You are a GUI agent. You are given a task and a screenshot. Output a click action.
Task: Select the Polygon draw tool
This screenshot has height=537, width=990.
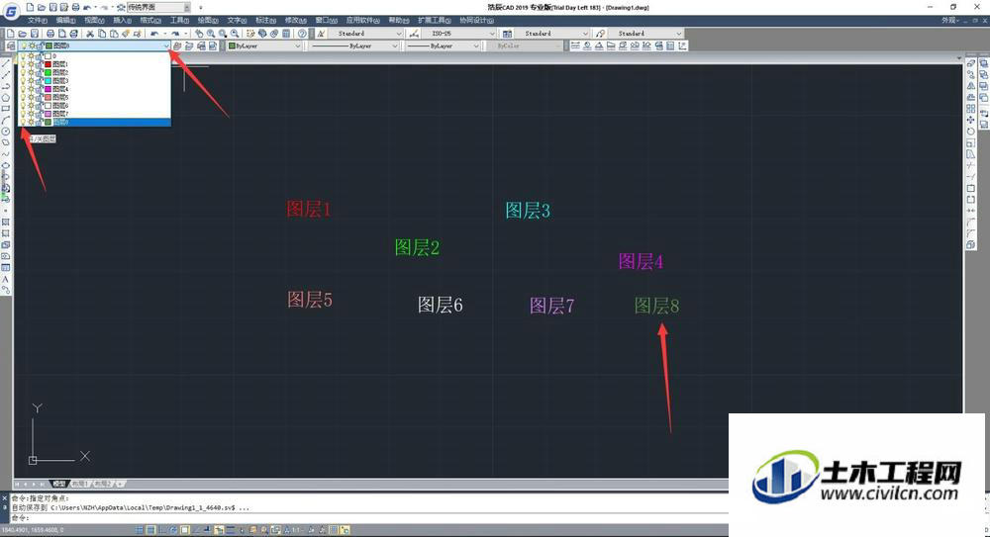point(6,97)
